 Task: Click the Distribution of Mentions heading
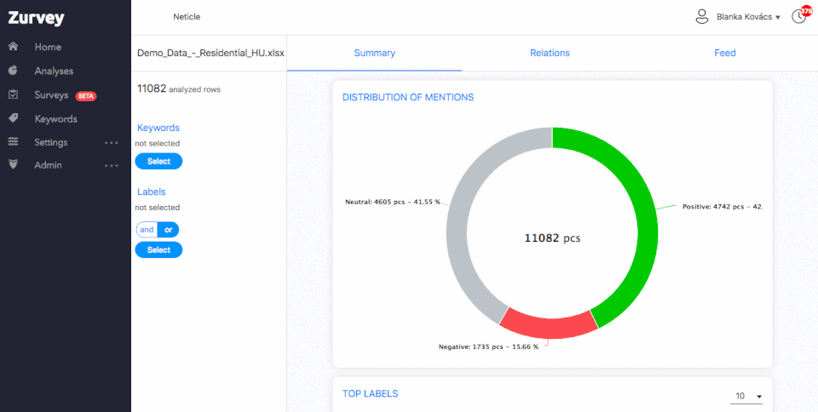click(x=408, y=97)
